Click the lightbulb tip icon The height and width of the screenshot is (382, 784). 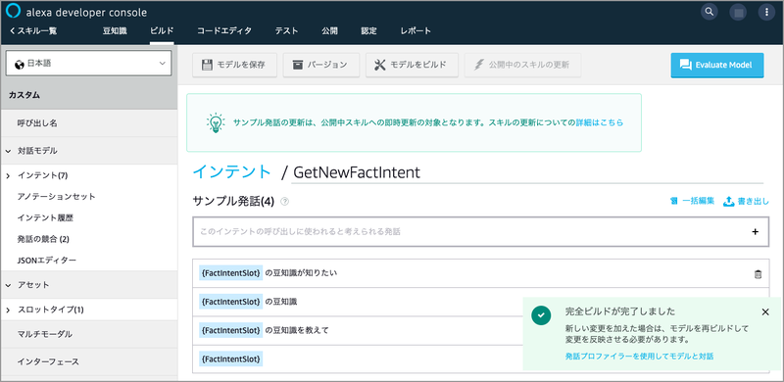click(216, 122)
